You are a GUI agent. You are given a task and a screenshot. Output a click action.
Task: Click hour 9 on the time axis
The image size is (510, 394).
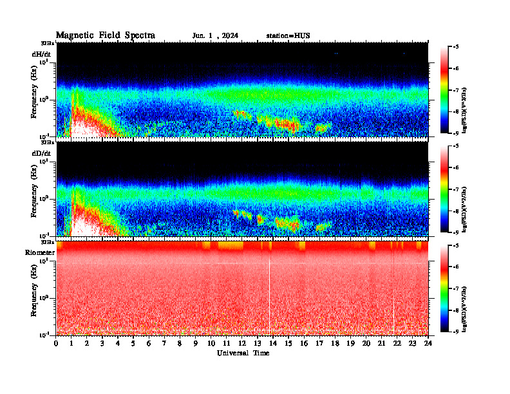[x=196, y=343]
